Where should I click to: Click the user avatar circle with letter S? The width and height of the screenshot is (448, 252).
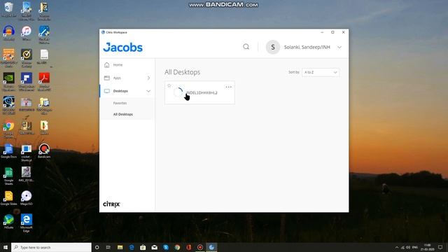[272, 47]
